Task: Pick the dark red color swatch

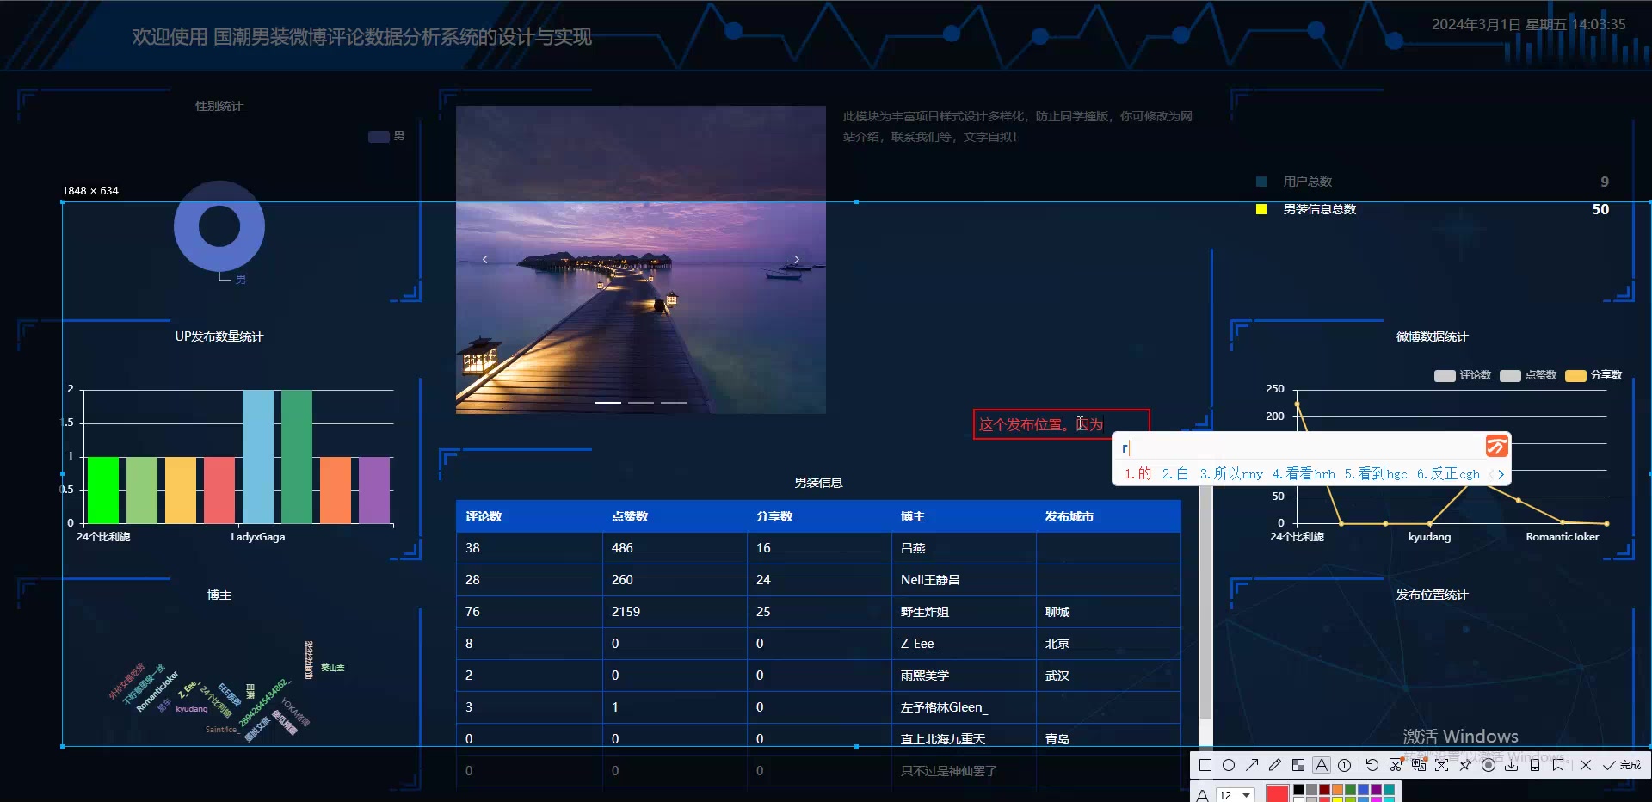Action: click(1324, 789)
